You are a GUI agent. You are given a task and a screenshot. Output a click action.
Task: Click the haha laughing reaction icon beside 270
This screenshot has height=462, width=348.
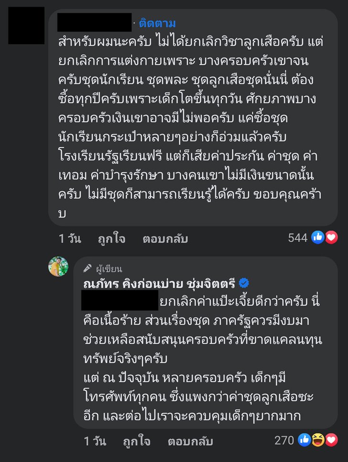[318, 440]
